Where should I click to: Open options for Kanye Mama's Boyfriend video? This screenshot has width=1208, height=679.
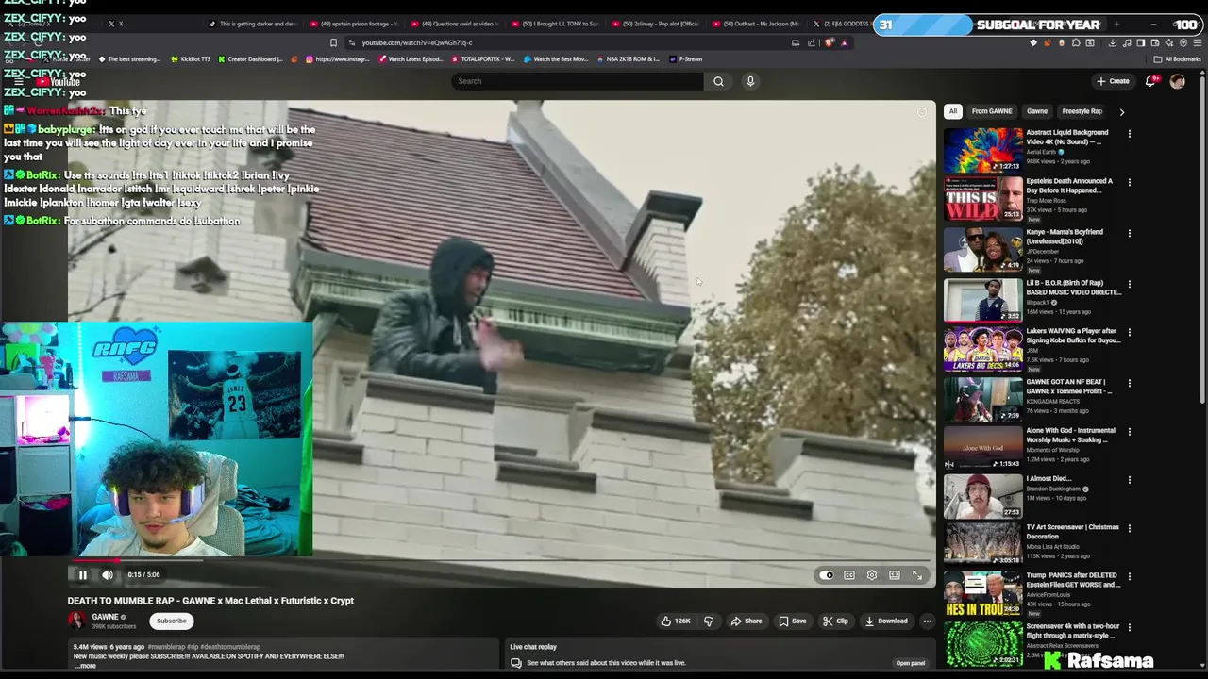point(1129,233)
